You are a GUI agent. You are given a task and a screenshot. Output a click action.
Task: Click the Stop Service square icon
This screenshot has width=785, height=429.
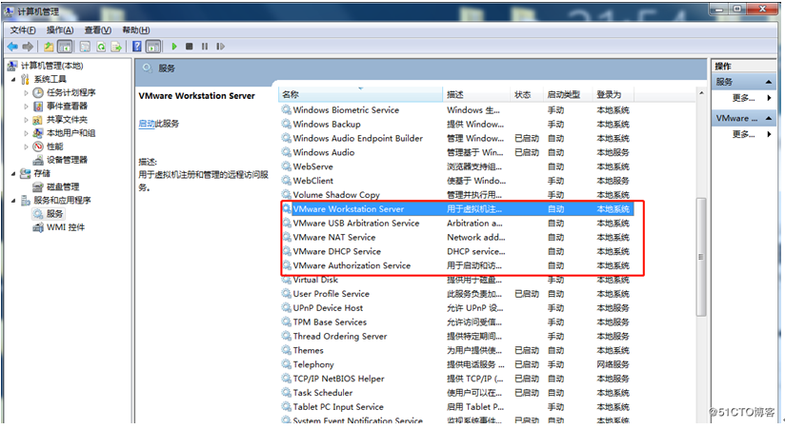(190, 46)
